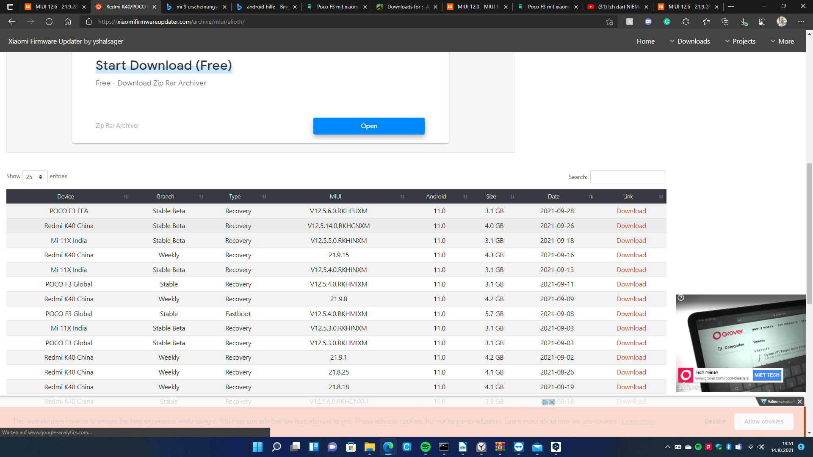813x457 pixels.
Task: Open the browser home page
Action: click(x=68, y=22)
